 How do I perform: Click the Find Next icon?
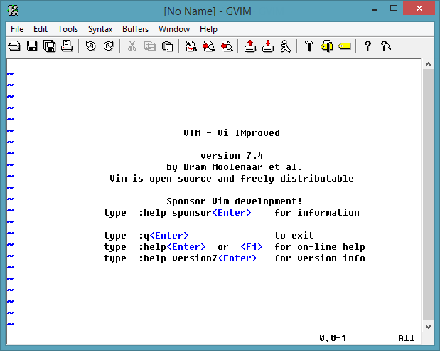[209, 46]
